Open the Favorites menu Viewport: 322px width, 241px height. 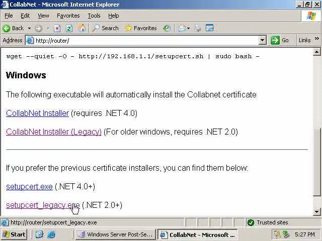point(68,16)
